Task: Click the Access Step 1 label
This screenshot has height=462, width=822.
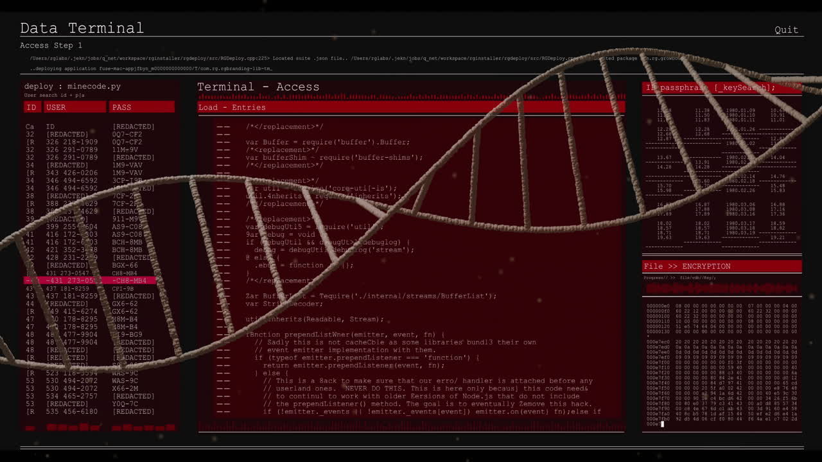Action: pos(51,45)
